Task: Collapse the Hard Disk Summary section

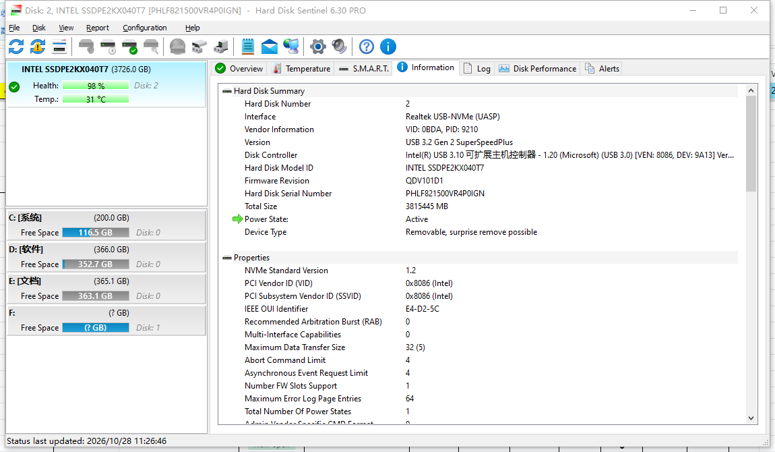Action: pyautogui.click(x=227, y=91)
